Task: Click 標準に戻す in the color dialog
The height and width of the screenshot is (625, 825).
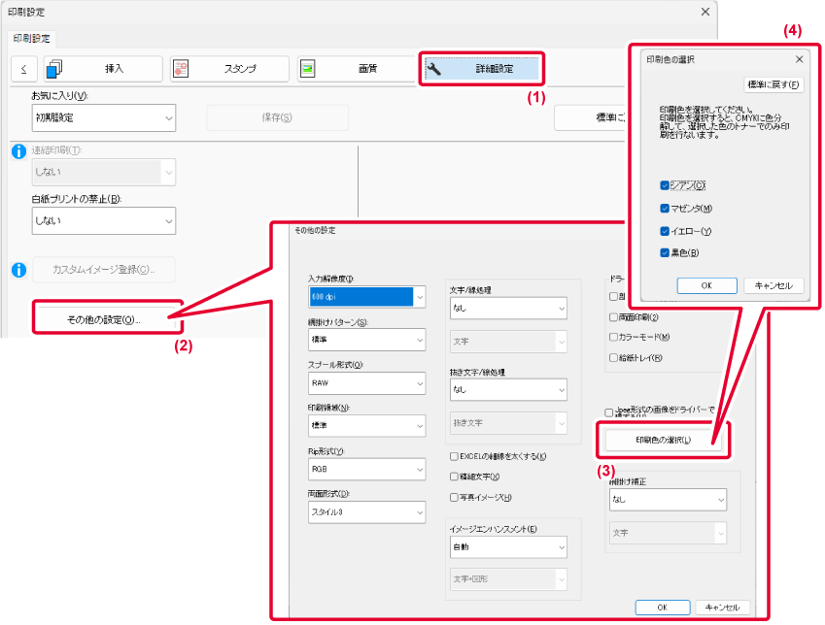Action: (774, 84)
